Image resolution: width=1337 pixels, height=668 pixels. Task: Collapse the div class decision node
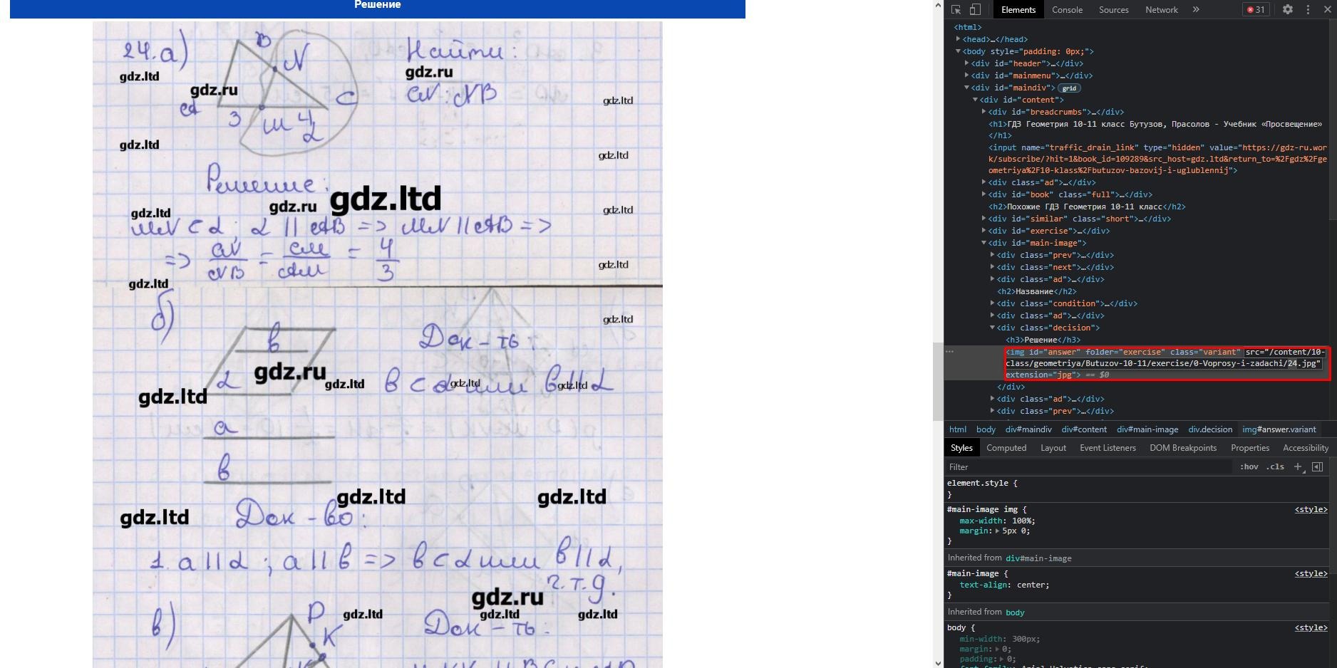[x=993, y=328]
